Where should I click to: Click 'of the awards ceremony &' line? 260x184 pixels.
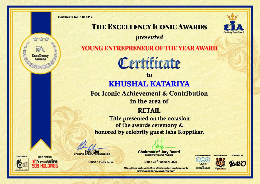tap(149, 125)
